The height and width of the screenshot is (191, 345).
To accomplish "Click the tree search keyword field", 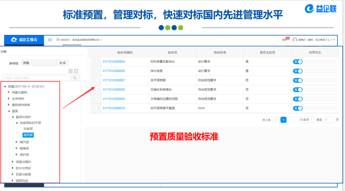I will [x=37, y=78].
